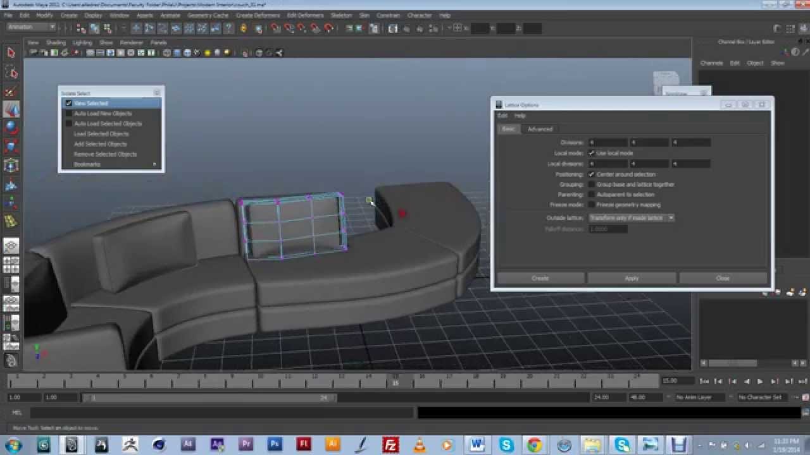Activate the Rotate tool sphere icon
The width and height of the screenshot is (810, 455).
[11, 128]
